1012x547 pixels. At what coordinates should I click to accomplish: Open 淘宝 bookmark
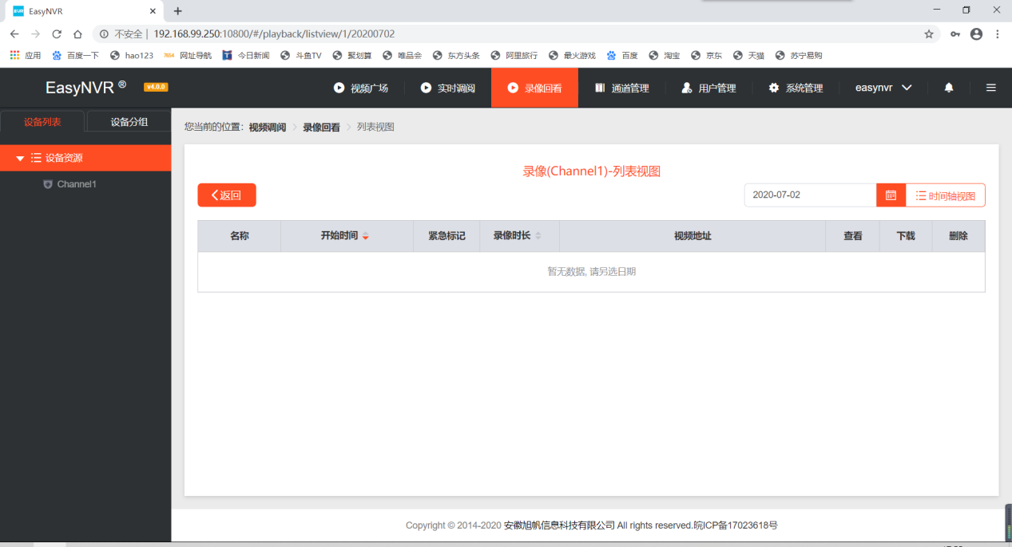click(x=665, y=56)
